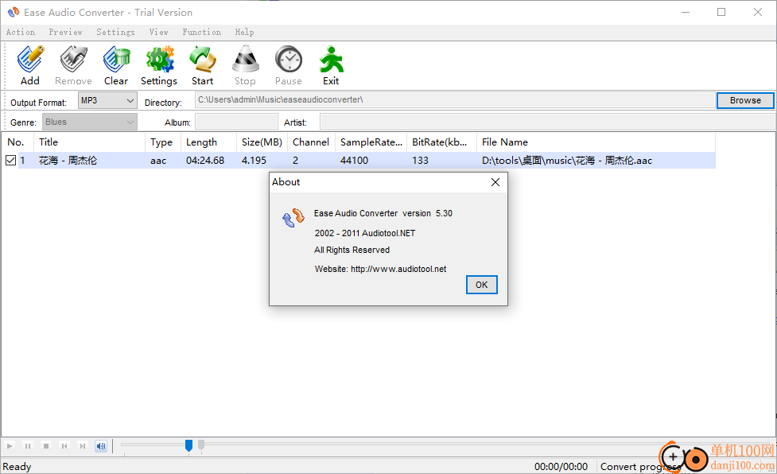Close the About dialog with X
Image resolution: width=777 pixels, height=474 pixels.
click(x=495, y=182)
